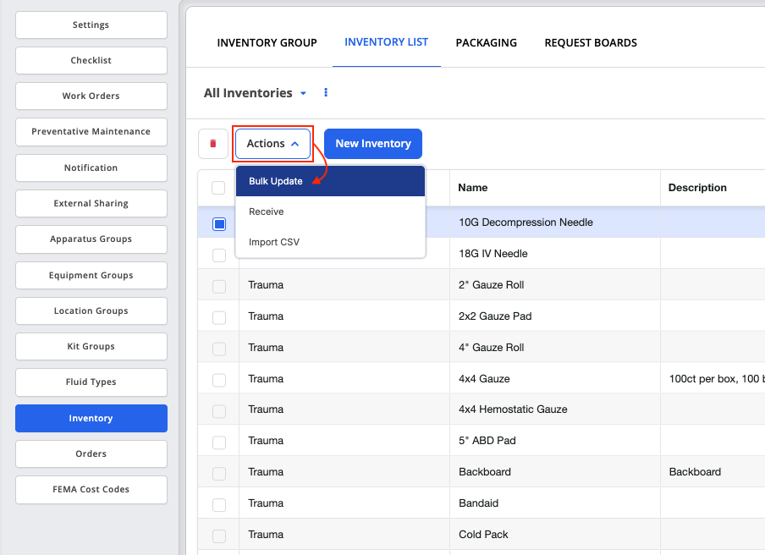Click the New Inventory button
Image resolution: width=765 pixels, height=555 pixels.
[373, 143]
